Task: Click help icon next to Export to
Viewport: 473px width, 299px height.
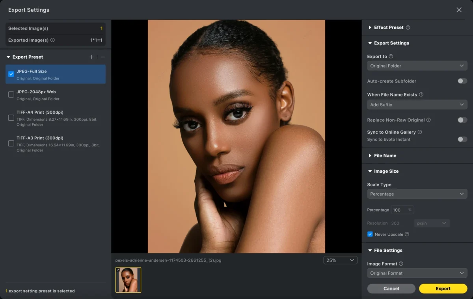Action: click(391, 57)
